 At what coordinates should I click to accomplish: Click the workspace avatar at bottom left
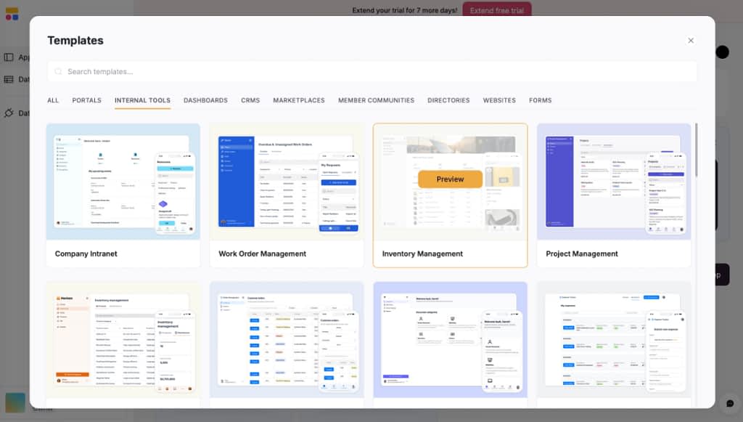click(15, 402)
